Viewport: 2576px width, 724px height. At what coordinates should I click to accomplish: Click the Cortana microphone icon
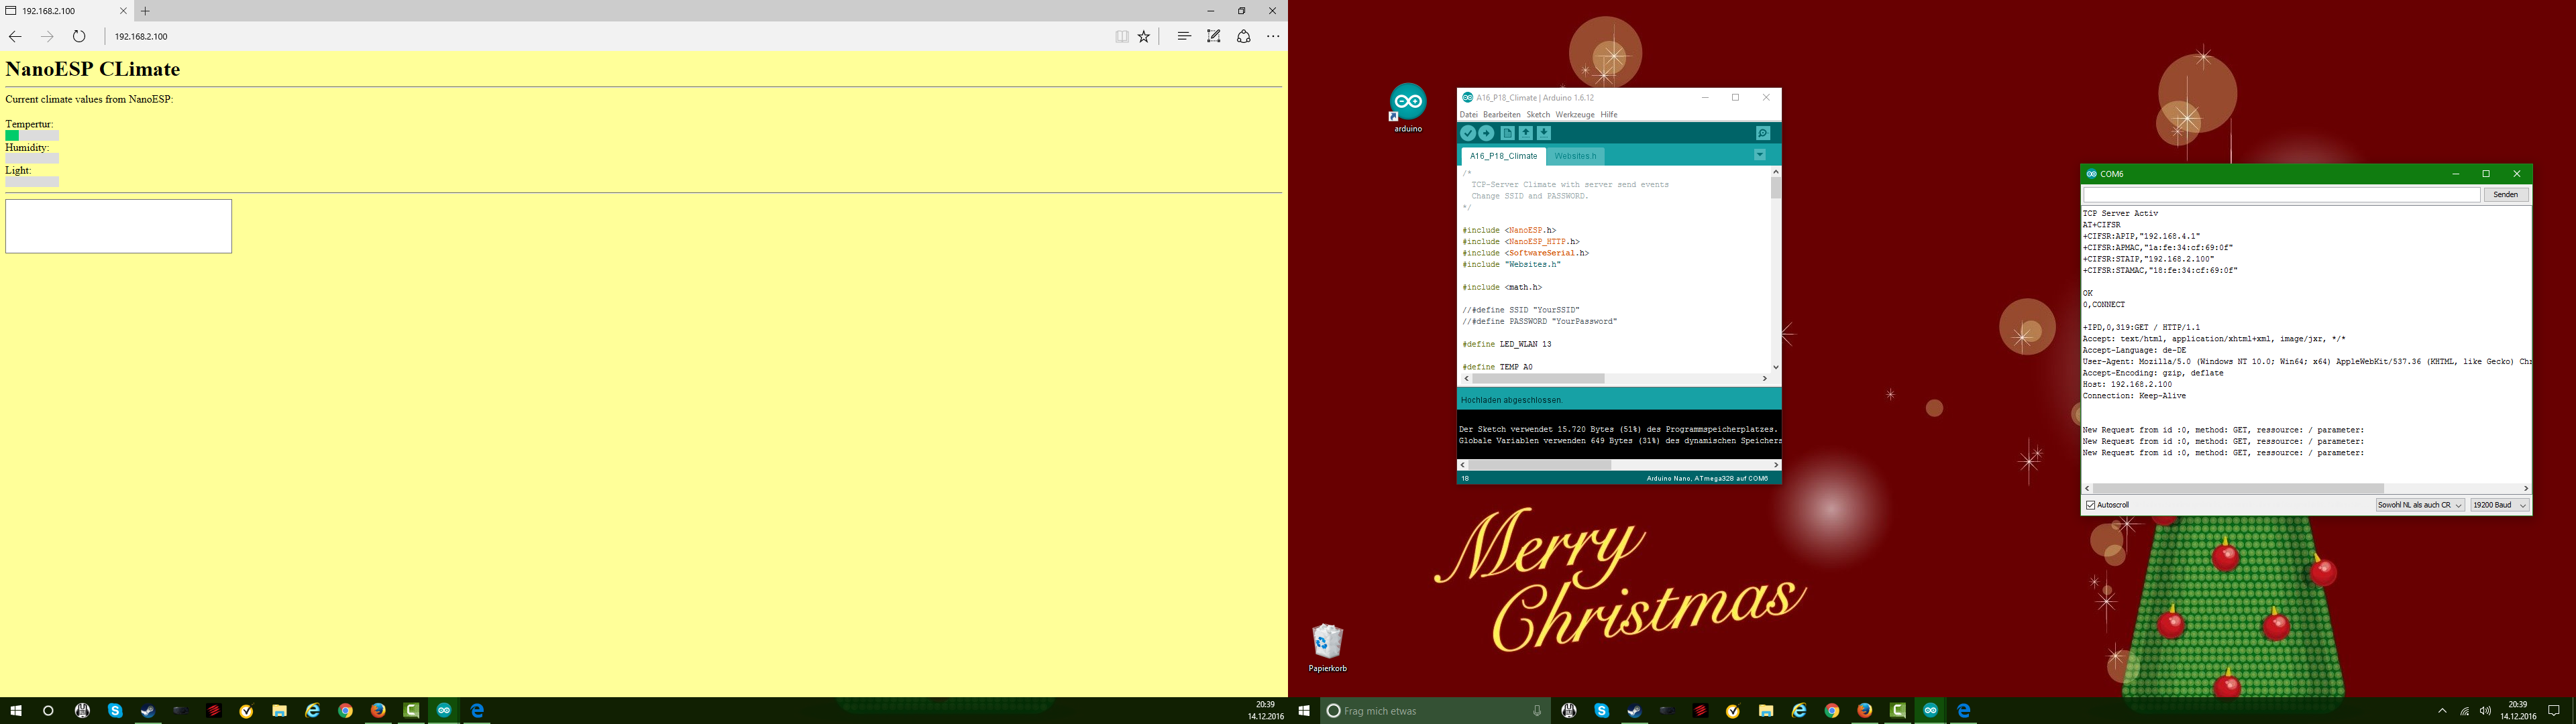[x=1537, y=711]
